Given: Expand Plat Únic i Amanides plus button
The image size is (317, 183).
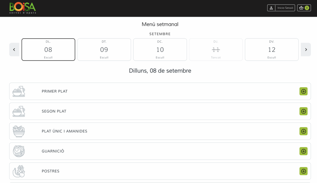Looking at the screenshot, I should coord(304,131).
